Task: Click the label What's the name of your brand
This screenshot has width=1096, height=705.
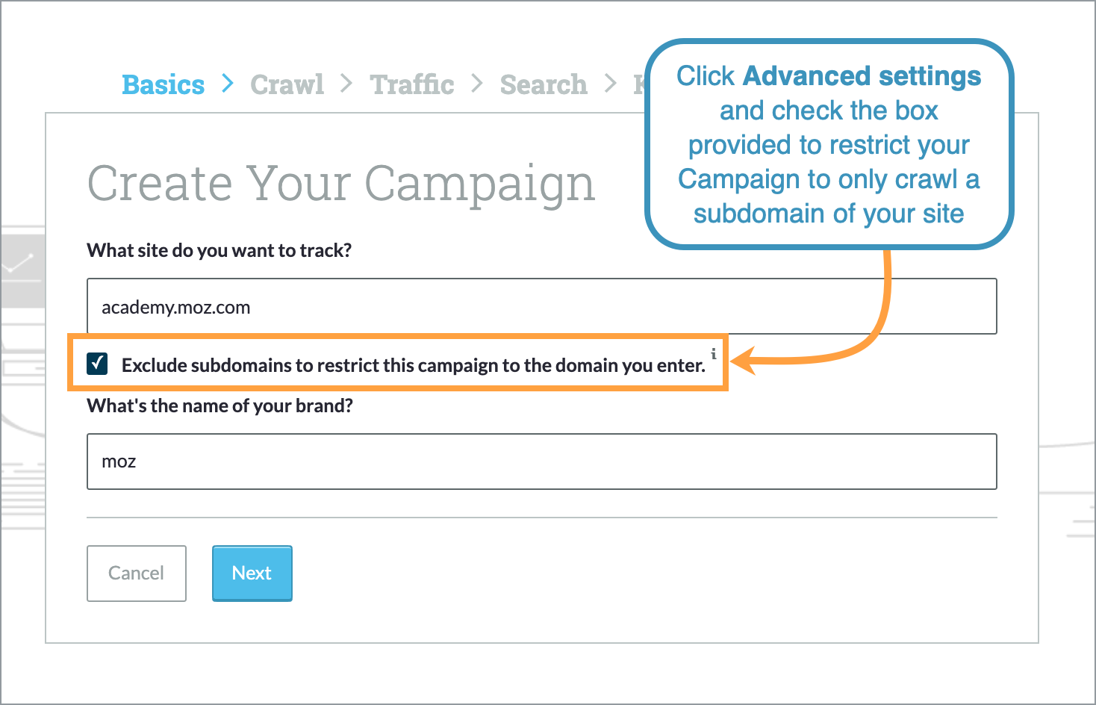Action: coord(219,406)
